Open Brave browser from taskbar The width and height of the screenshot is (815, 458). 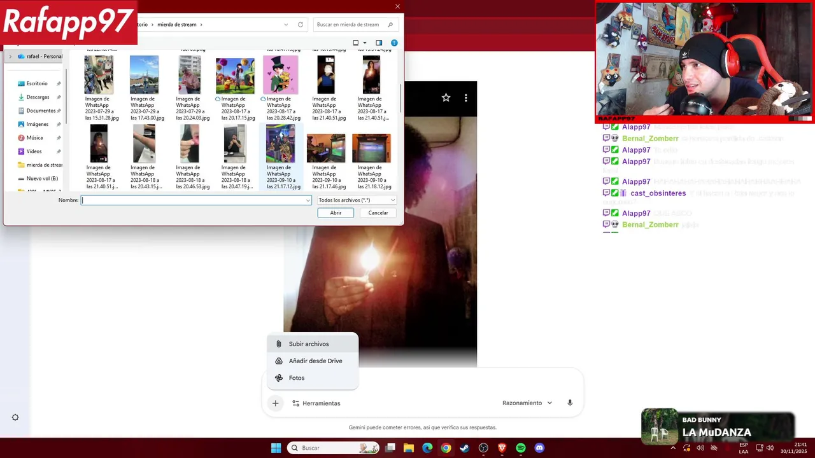coord(502,448)
